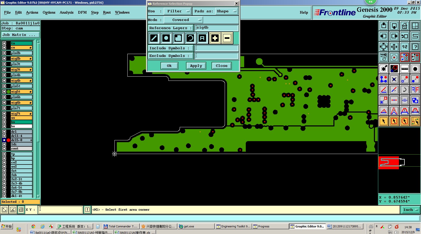Click the red overview thumbnail map
The image size is (421, 234).
coord(389,163)
